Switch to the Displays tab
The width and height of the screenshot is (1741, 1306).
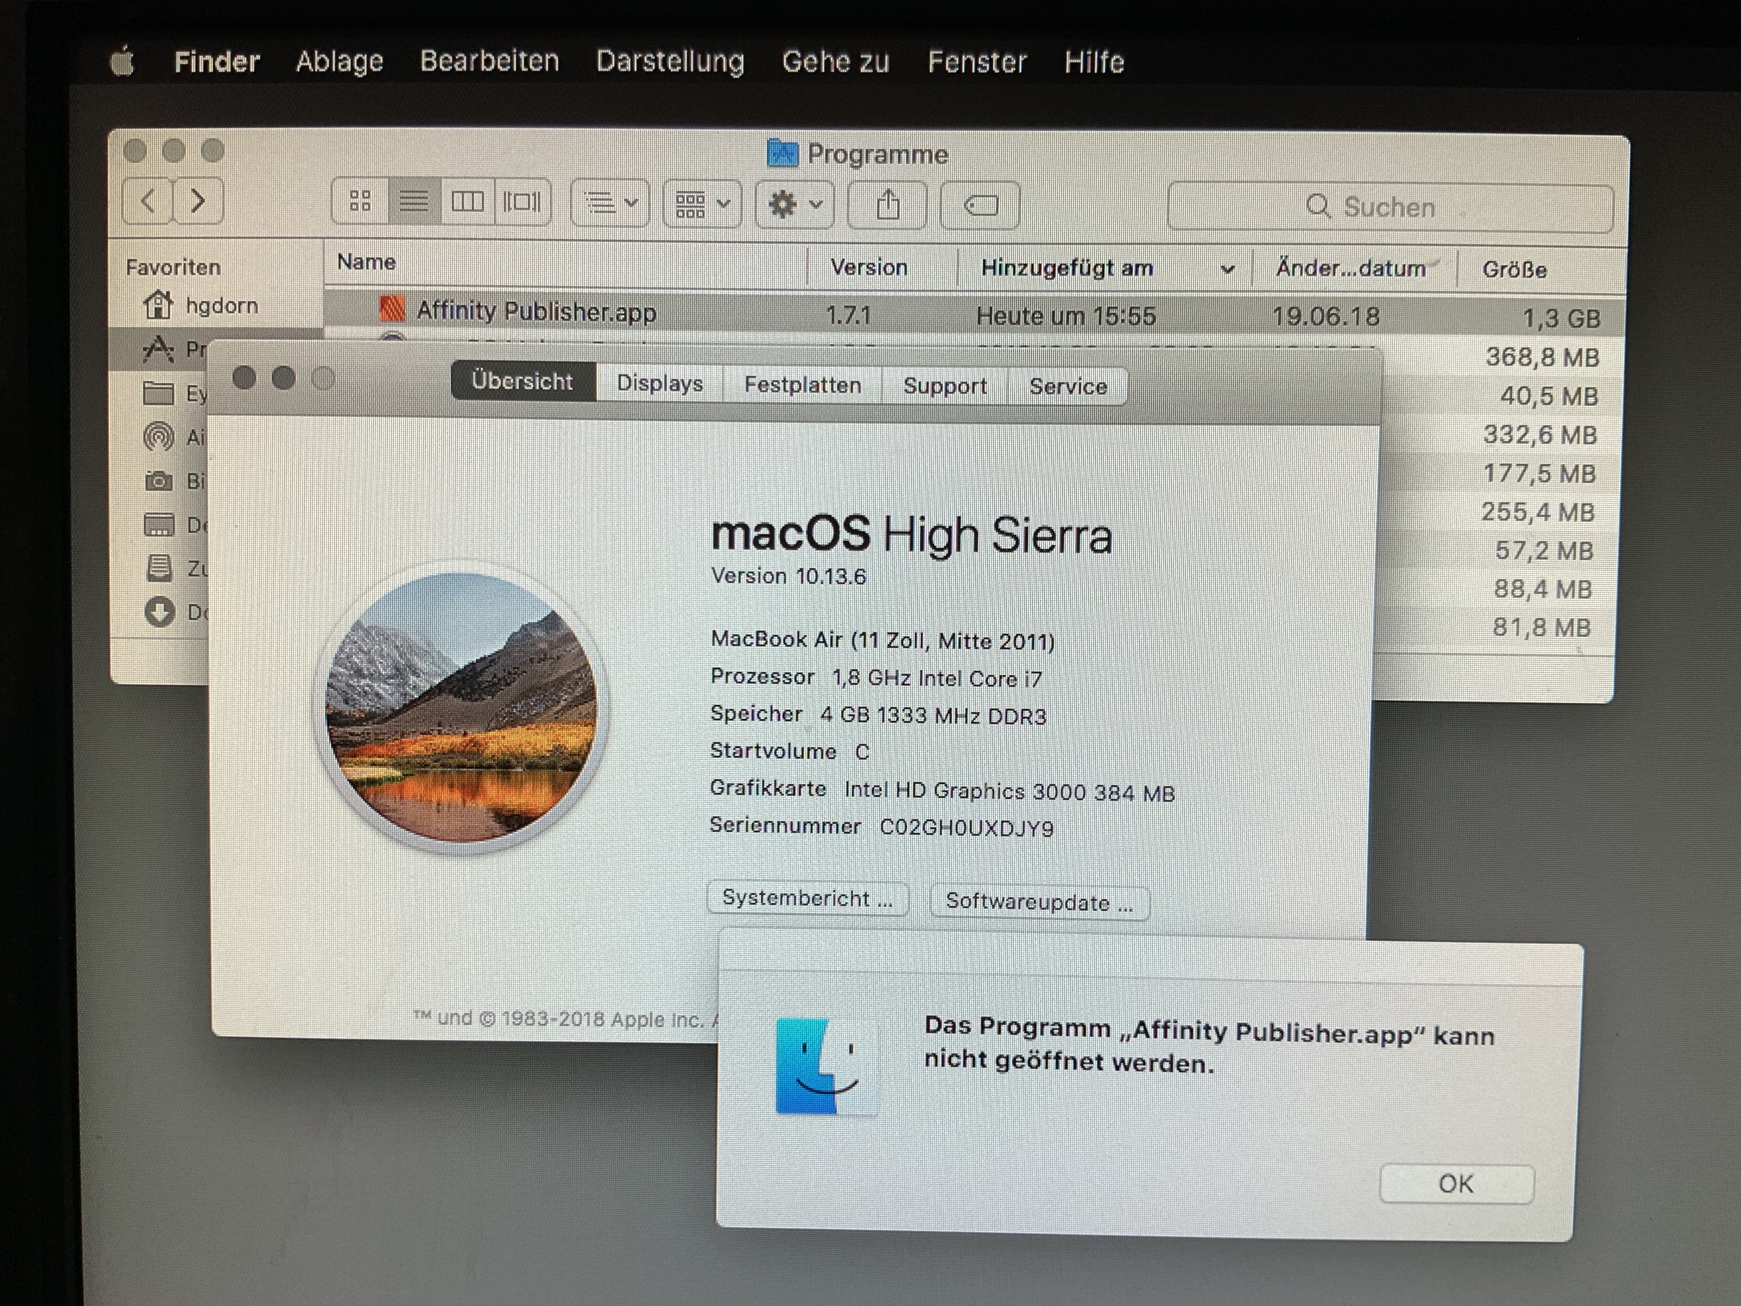click(x=659, y=384)
